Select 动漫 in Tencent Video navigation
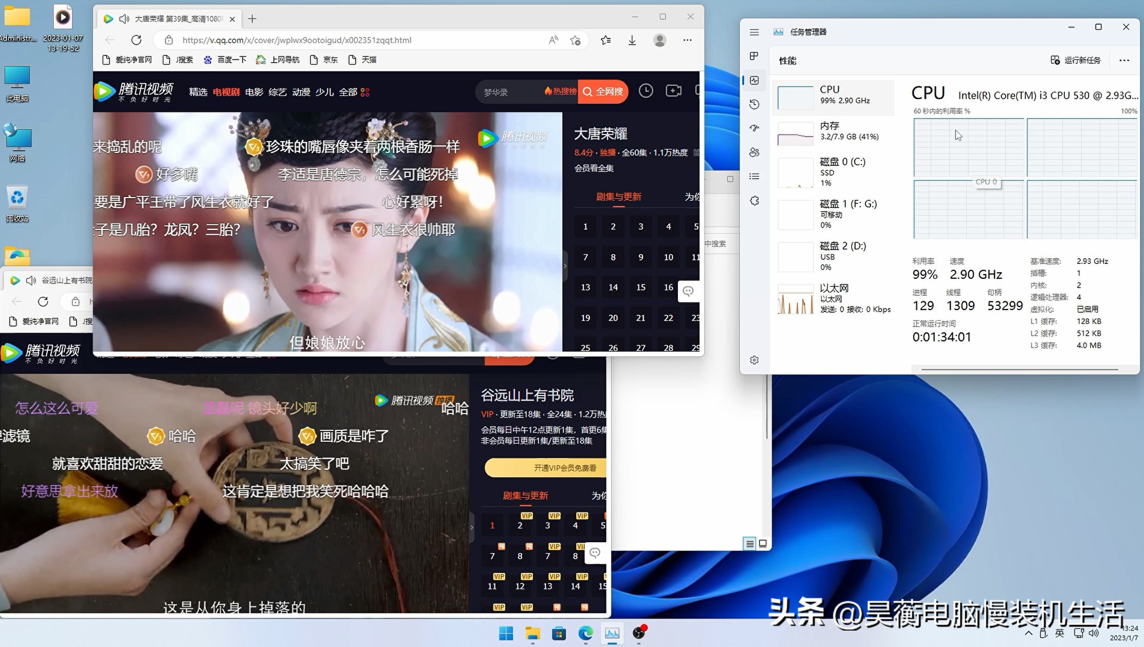The height and width of the screenshot is (647, 1144). pyautogui.click(x=301, y=92)
